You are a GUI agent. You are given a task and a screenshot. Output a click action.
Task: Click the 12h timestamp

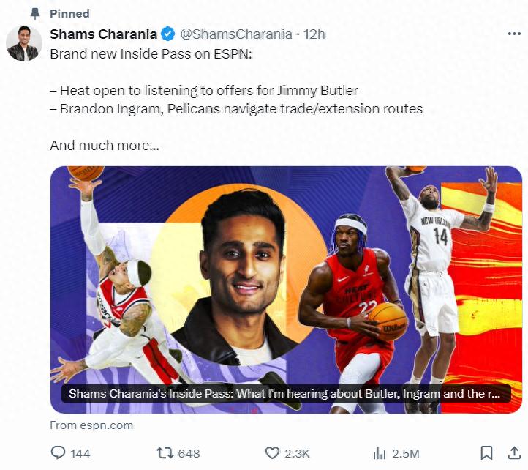coord(314,34)
